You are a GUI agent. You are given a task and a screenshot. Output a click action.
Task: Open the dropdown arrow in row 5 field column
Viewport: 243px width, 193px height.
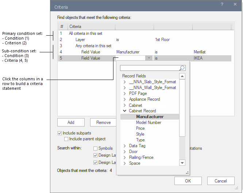tap(148, 58)
